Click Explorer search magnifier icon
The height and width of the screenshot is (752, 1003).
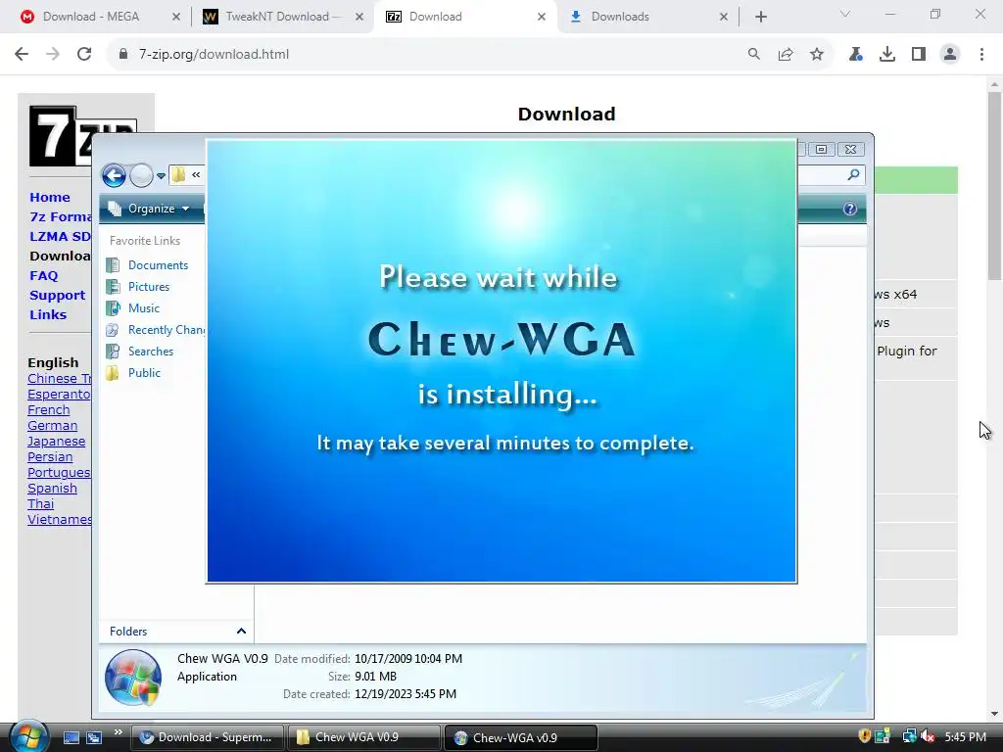(853, 174)
